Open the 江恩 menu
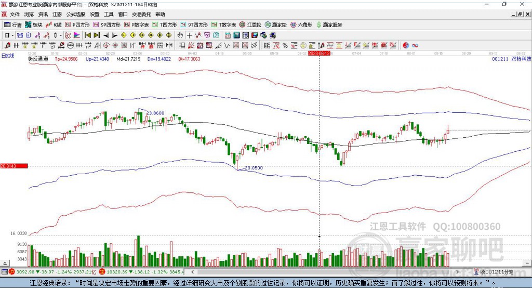This screenshot has width=532, height=288. (x=57, y=14)
